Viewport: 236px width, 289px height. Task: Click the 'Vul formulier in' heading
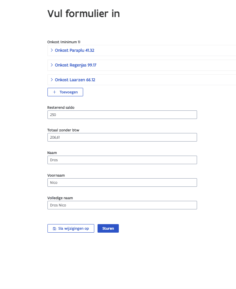click(x=83, y=14)
